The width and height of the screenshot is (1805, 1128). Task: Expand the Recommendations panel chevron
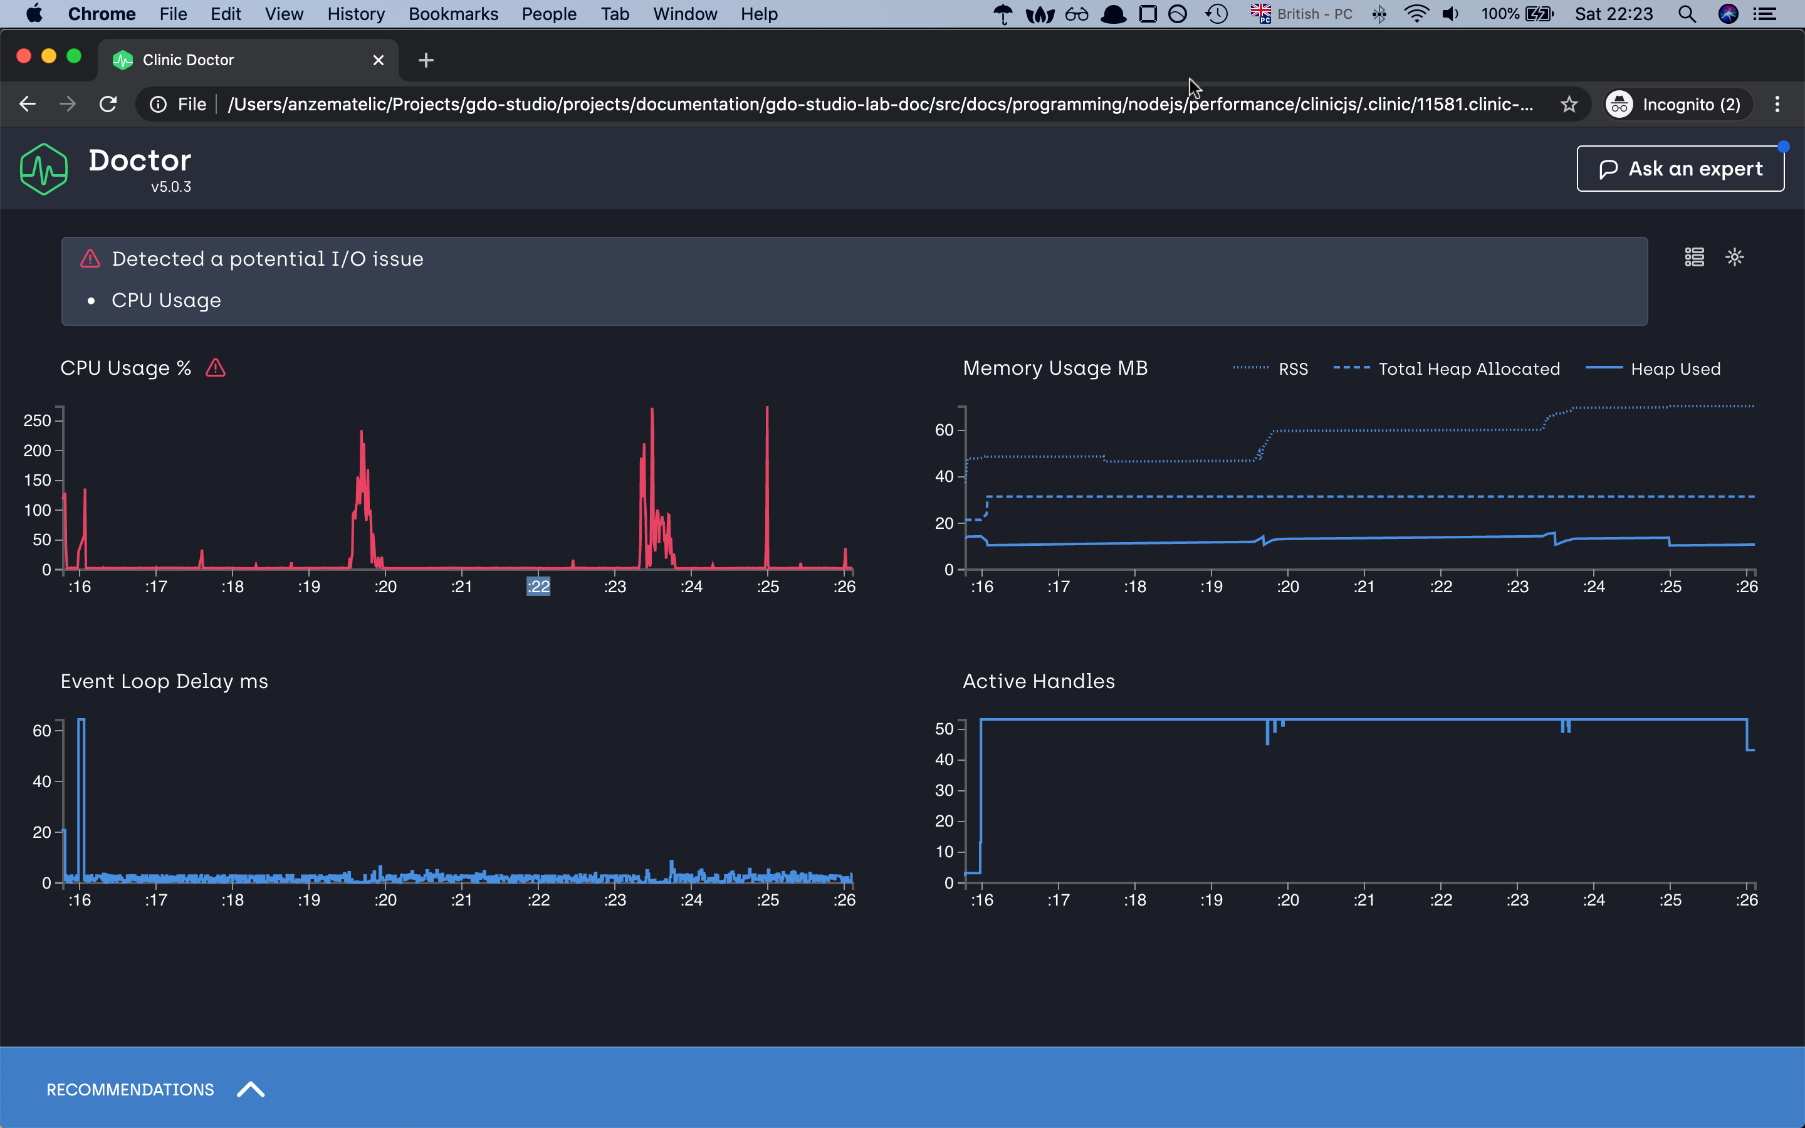(x=251, y=1089)
